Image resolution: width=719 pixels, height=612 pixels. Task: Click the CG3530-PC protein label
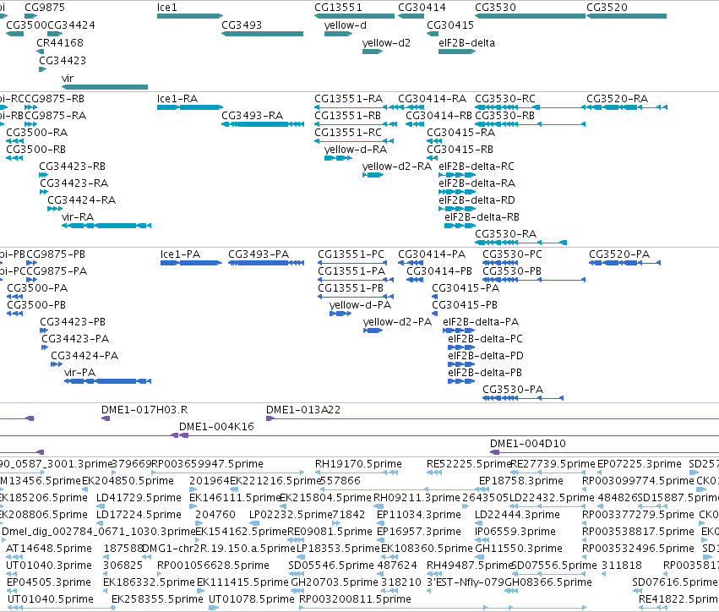point(512,254)
